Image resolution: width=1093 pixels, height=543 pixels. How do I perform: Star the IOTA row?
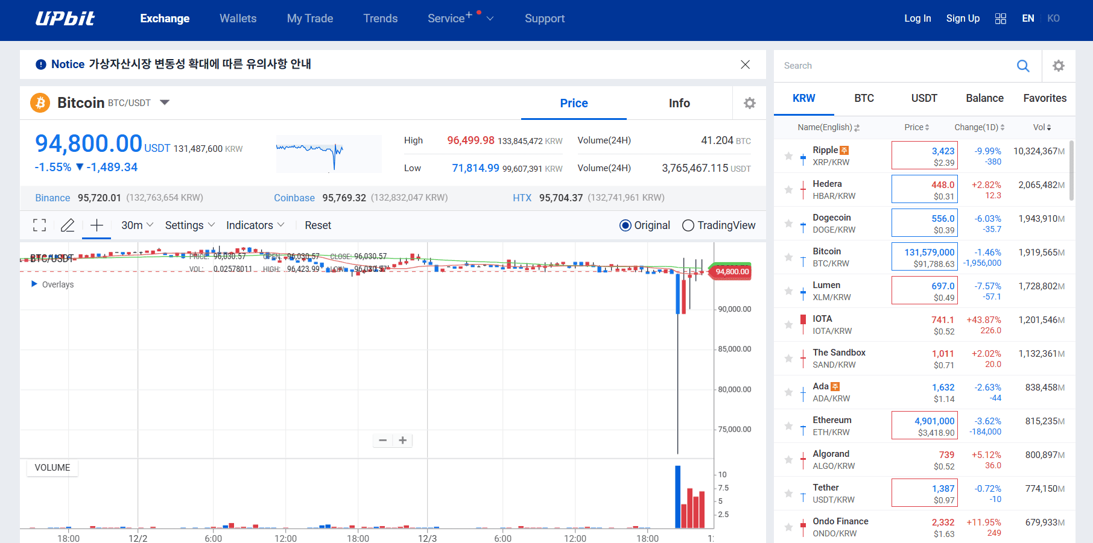788,325
